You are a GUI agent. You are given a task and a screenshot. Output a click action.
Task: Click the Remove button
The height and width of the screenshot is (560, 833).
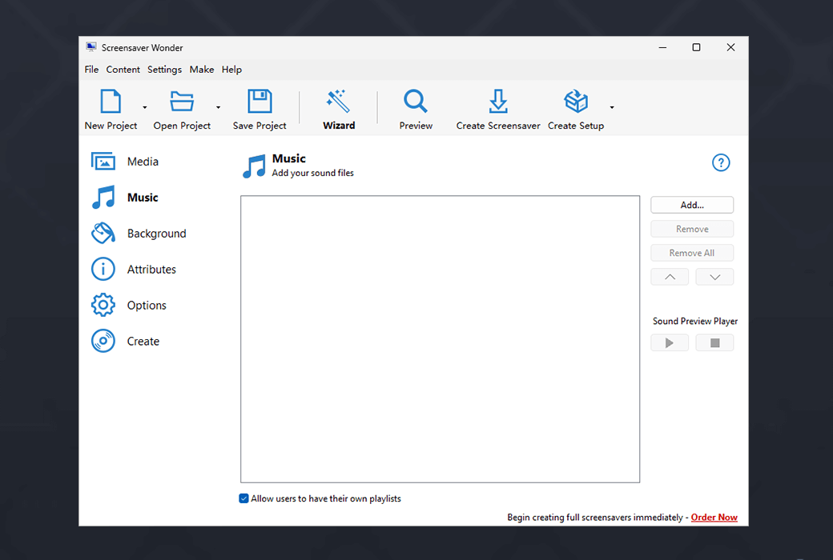pos(692,229)
